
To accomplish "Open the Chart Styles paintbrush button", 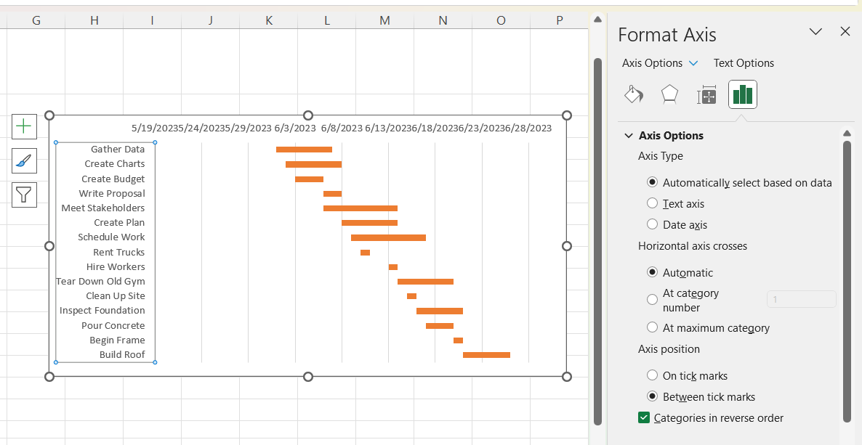I will tap(24, 161).
